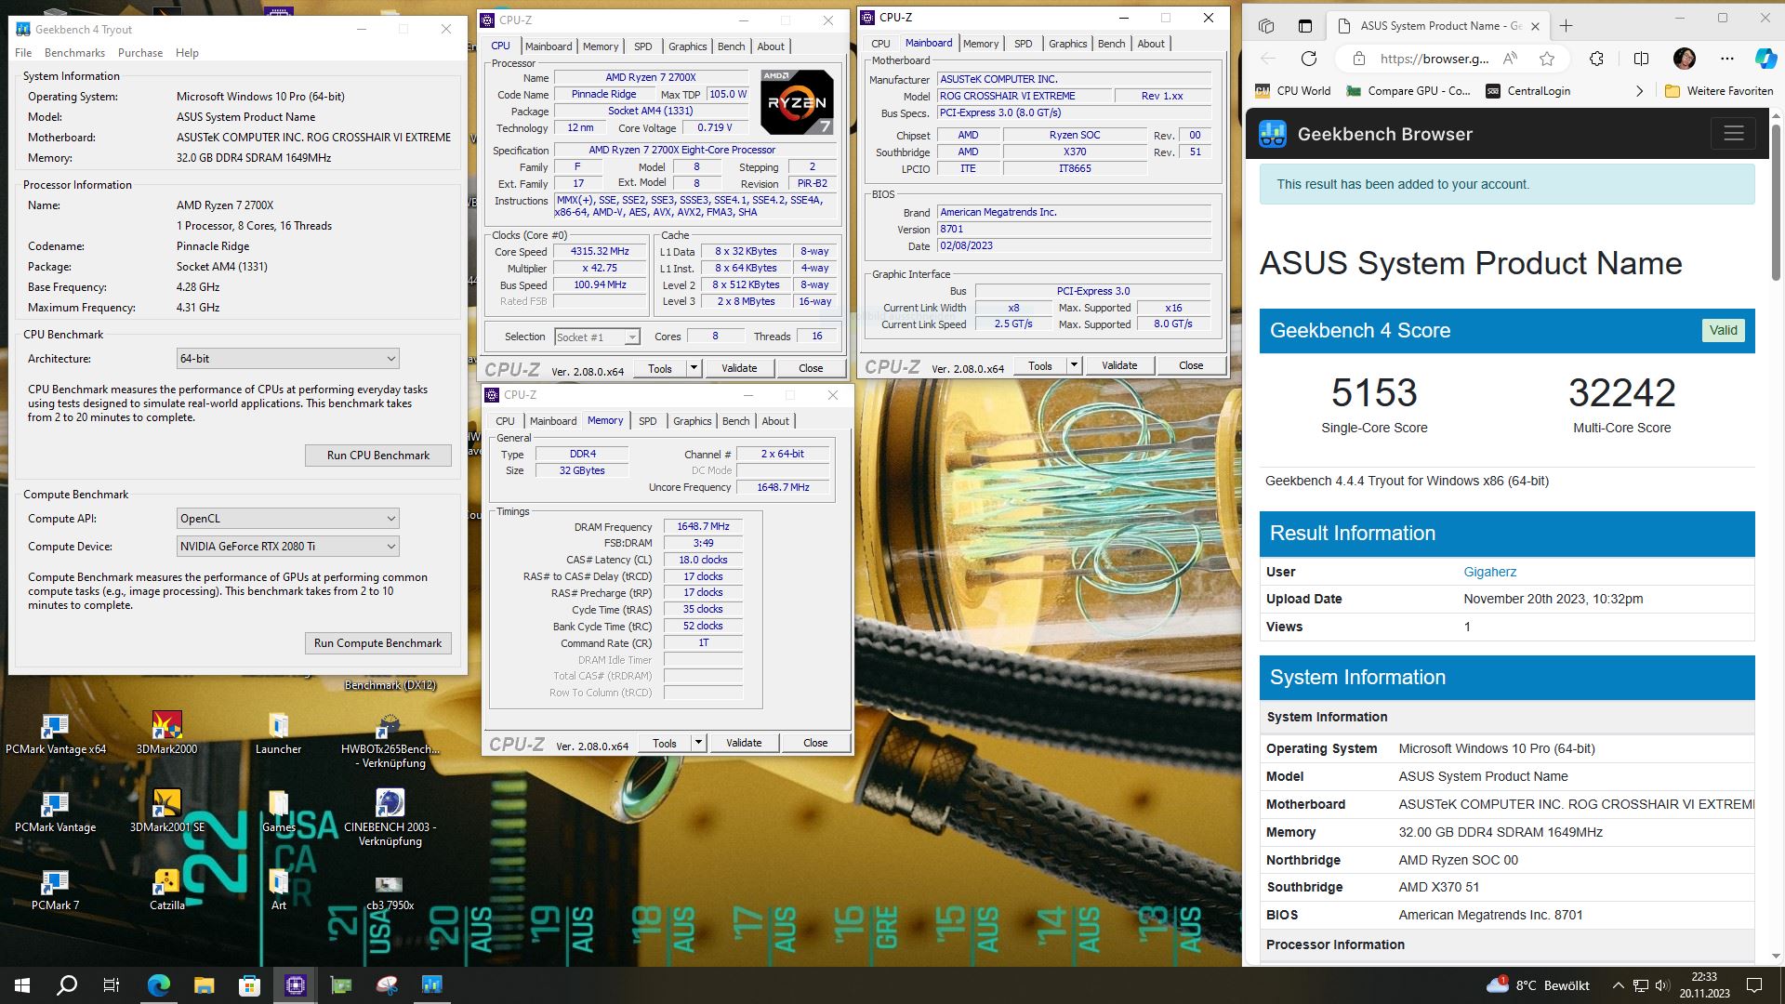
Task: Click the browser address bar
Action: tap(1434, 59)
